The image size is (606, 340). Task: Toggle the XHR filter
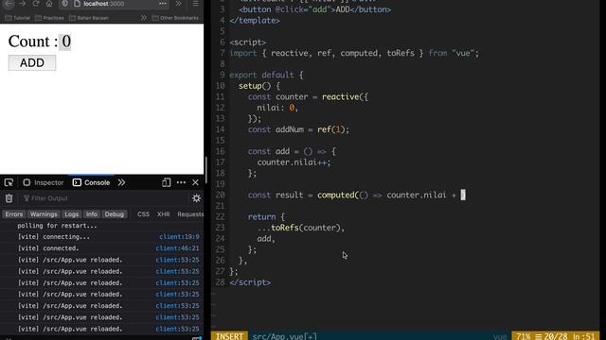tap(163, 214)
